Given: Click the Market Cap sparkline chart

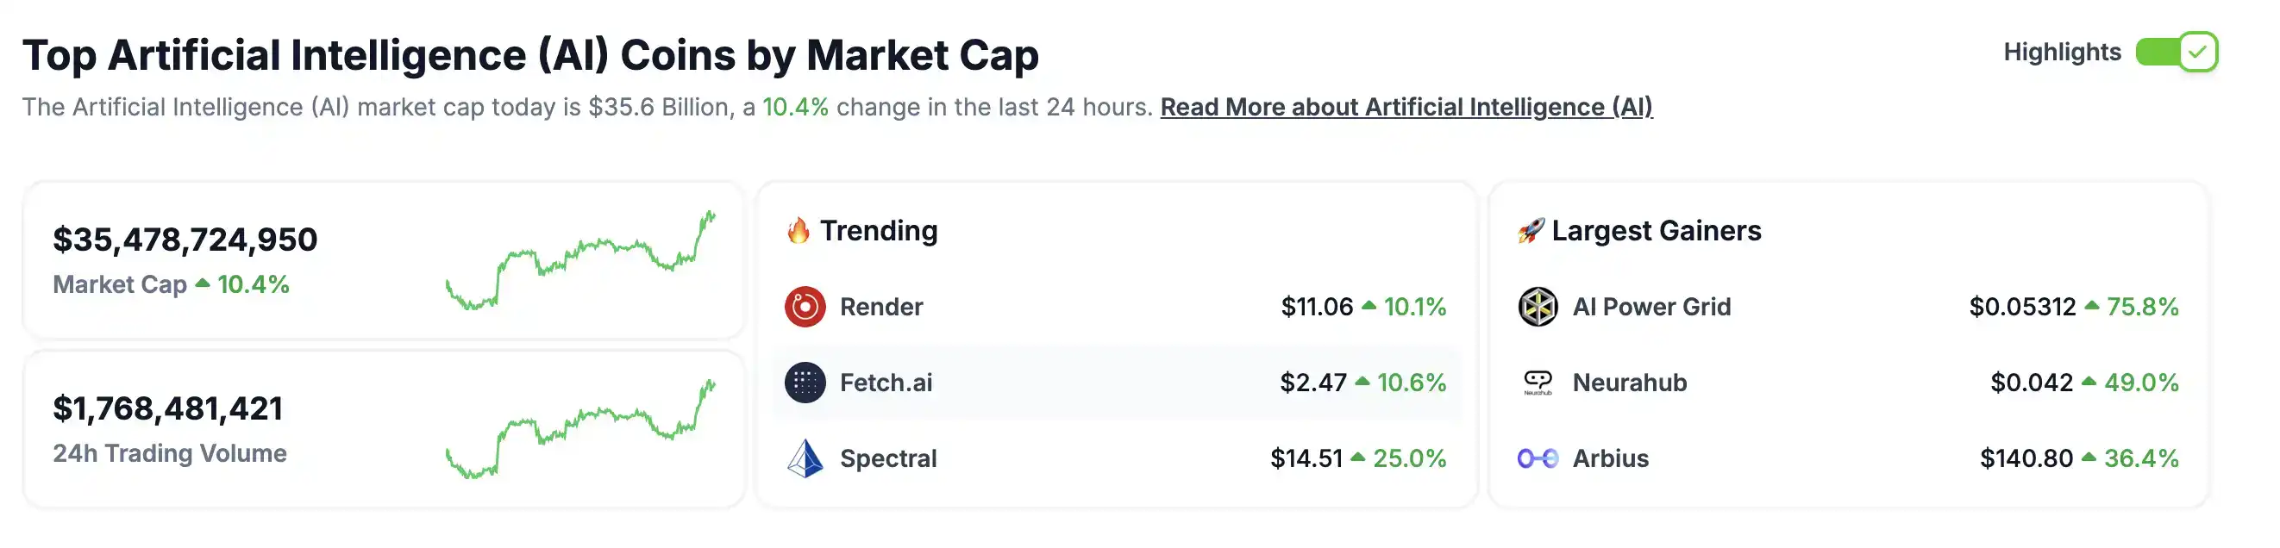Looking at the screenshot, I should (580, 260).
